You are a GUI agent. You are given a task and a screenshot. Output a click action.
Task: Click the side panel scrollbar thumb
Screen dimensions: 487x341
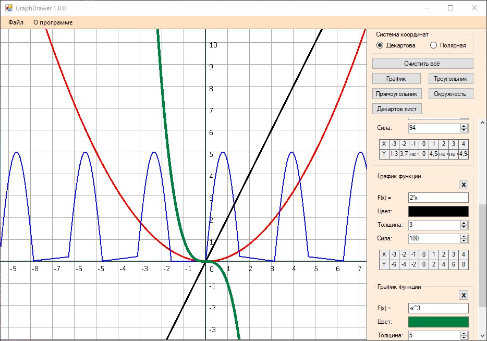pos(482,255)
